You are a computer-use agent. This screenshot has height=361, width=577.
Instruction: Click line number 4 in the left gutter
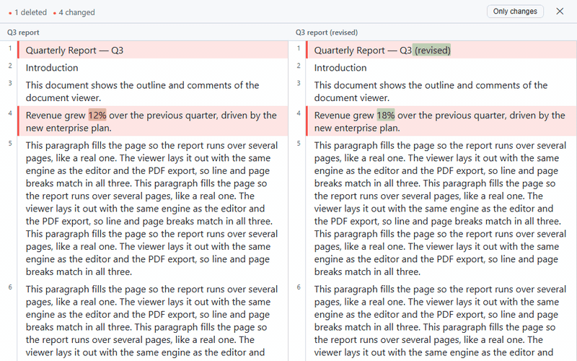pos(10,113)
